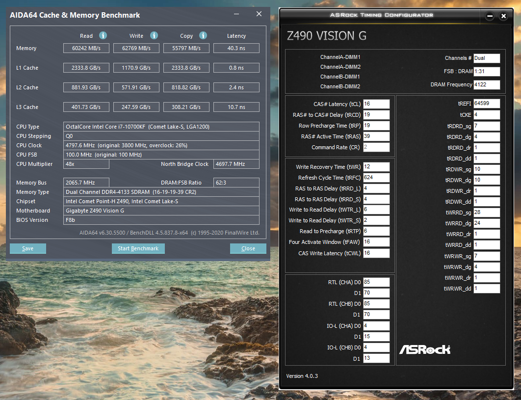Select L1 Cache write 1170.9 GB/s

[x=136, y=68]
